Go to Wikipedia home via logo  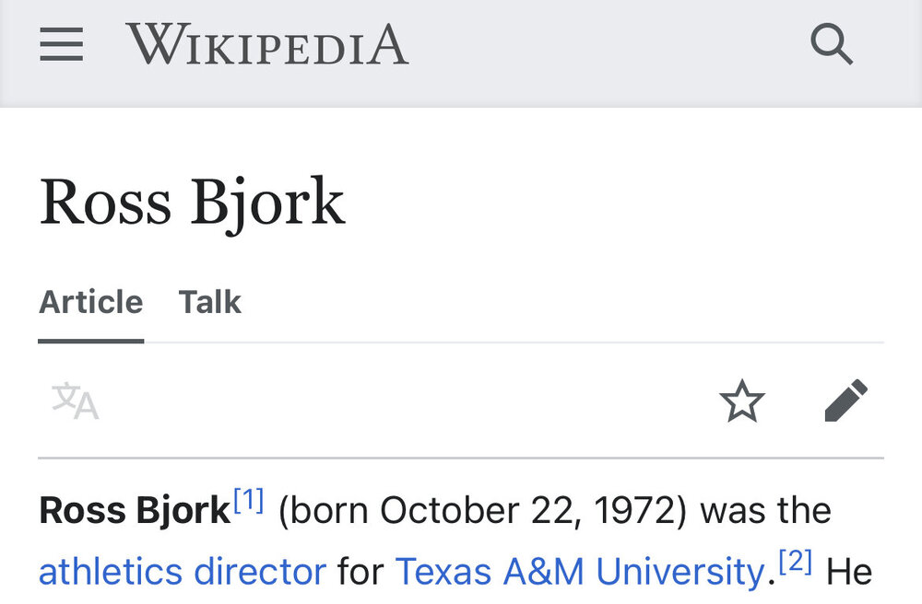pos(266,44)
